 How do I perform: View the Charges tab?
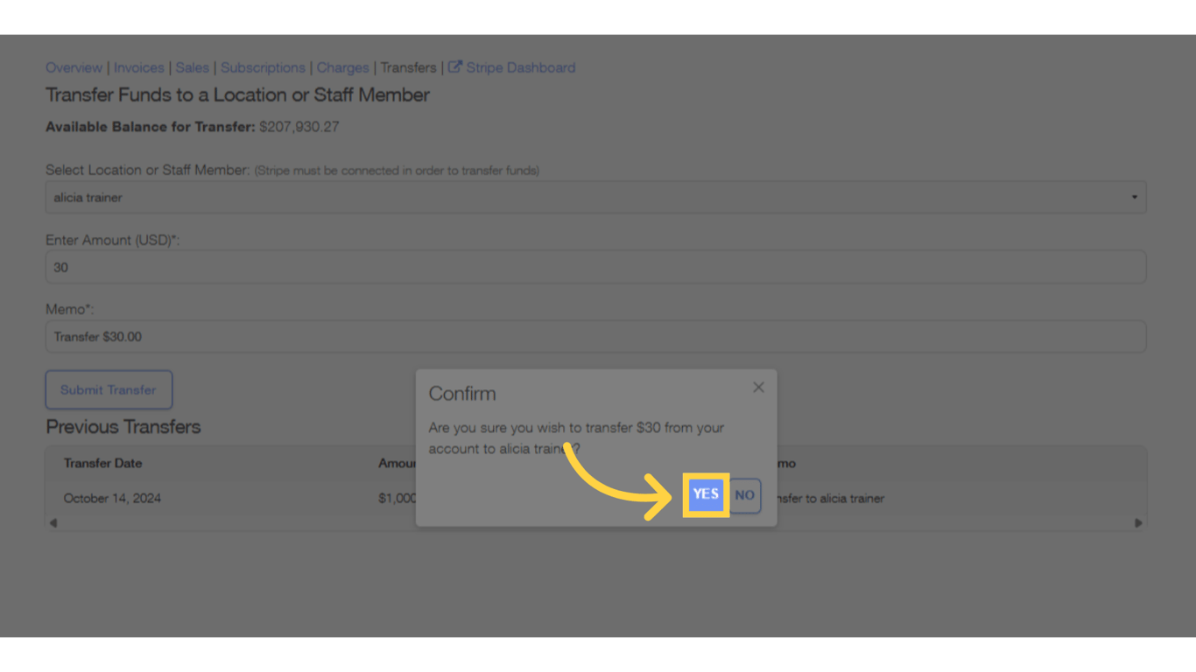pos(342,67)
